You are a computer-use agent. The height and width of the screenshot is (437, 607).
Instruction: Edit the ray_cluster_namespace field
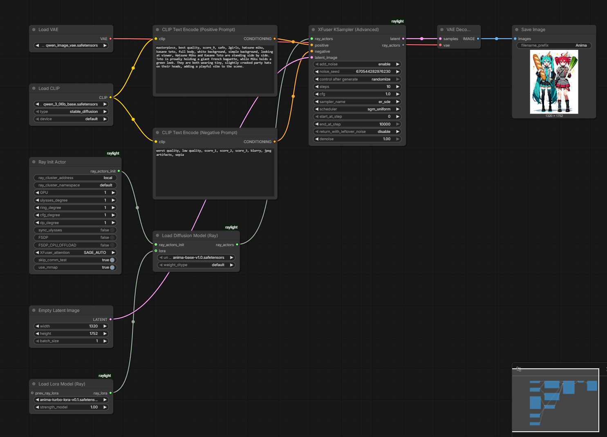(x=75, y=185)
